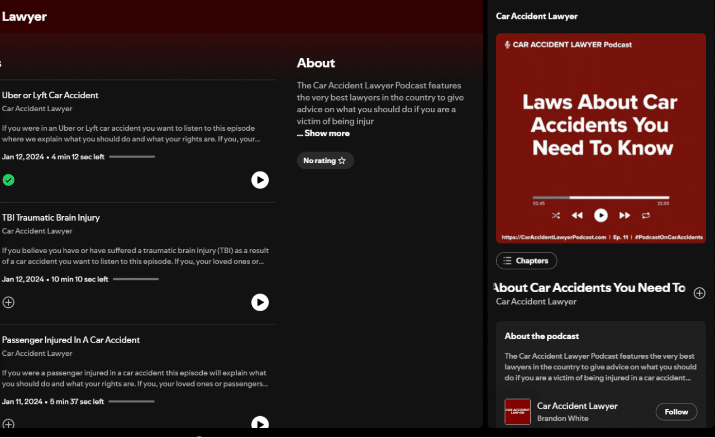Image resolution: width=715 pixels, height=438 pixels.
Task: Click Car Accident Lawyer under Passenger Injured title
Action: 37,354
